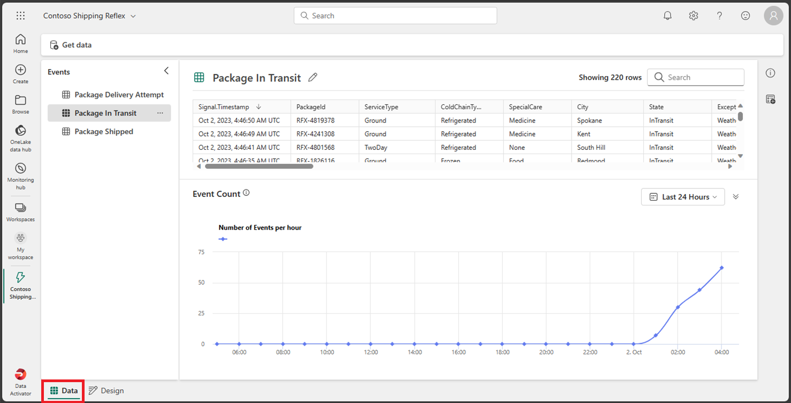The image size is (791, 403).
Task: Open notifications bell icon
Action: [x=667, y=16]
